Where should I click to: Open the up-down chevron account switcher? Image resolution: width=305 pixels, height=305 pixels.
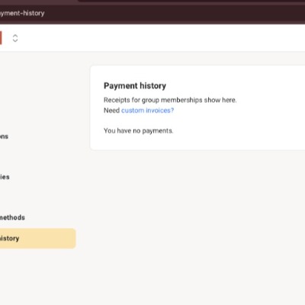(15, 38)
